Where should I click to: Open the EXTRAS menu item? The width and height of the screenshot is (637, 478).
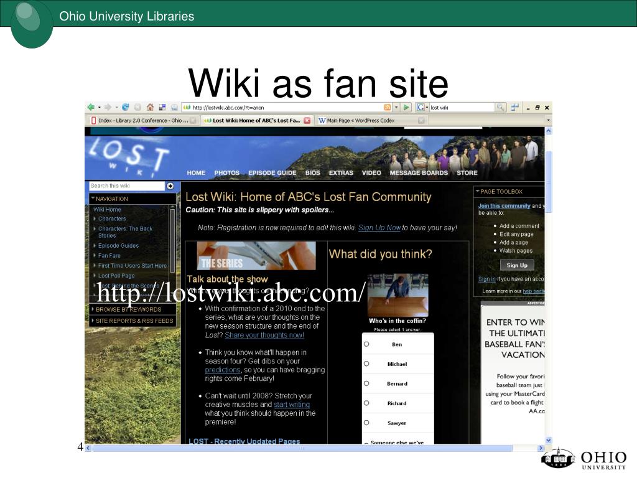click(341, 173)
